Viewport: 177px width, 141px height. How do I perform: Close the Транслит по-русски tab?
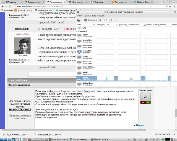coord(130,2)
